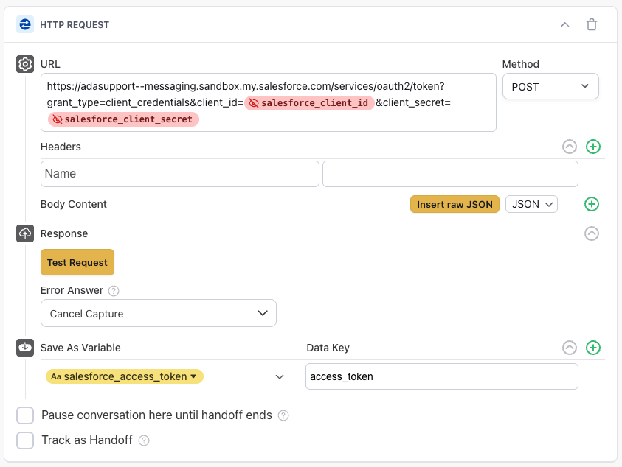Select the access_token Data Key field
Screen dimensions: 622x467
point(441,376)
